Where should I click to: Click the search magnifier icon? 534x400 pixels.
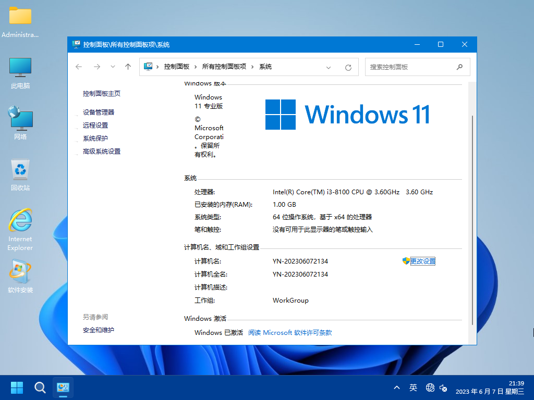[x=459, y=67]
